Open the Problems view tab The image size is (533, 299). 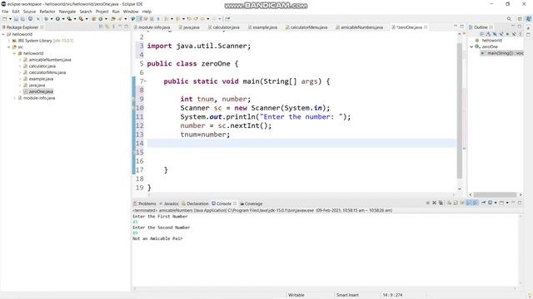tap(144, 203)
